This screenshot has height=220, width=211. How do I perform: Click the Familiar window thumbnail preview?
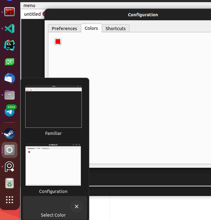click(x=54, y=107)
